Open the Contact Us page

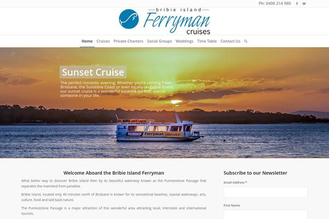coord(230,41)
